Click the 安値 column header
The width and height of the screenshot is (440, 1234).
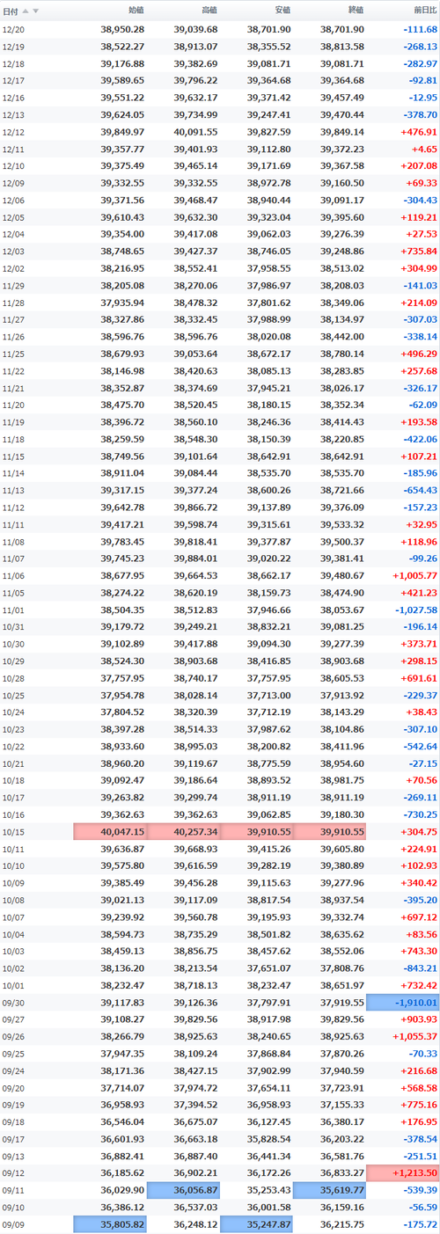click(282, 11)
